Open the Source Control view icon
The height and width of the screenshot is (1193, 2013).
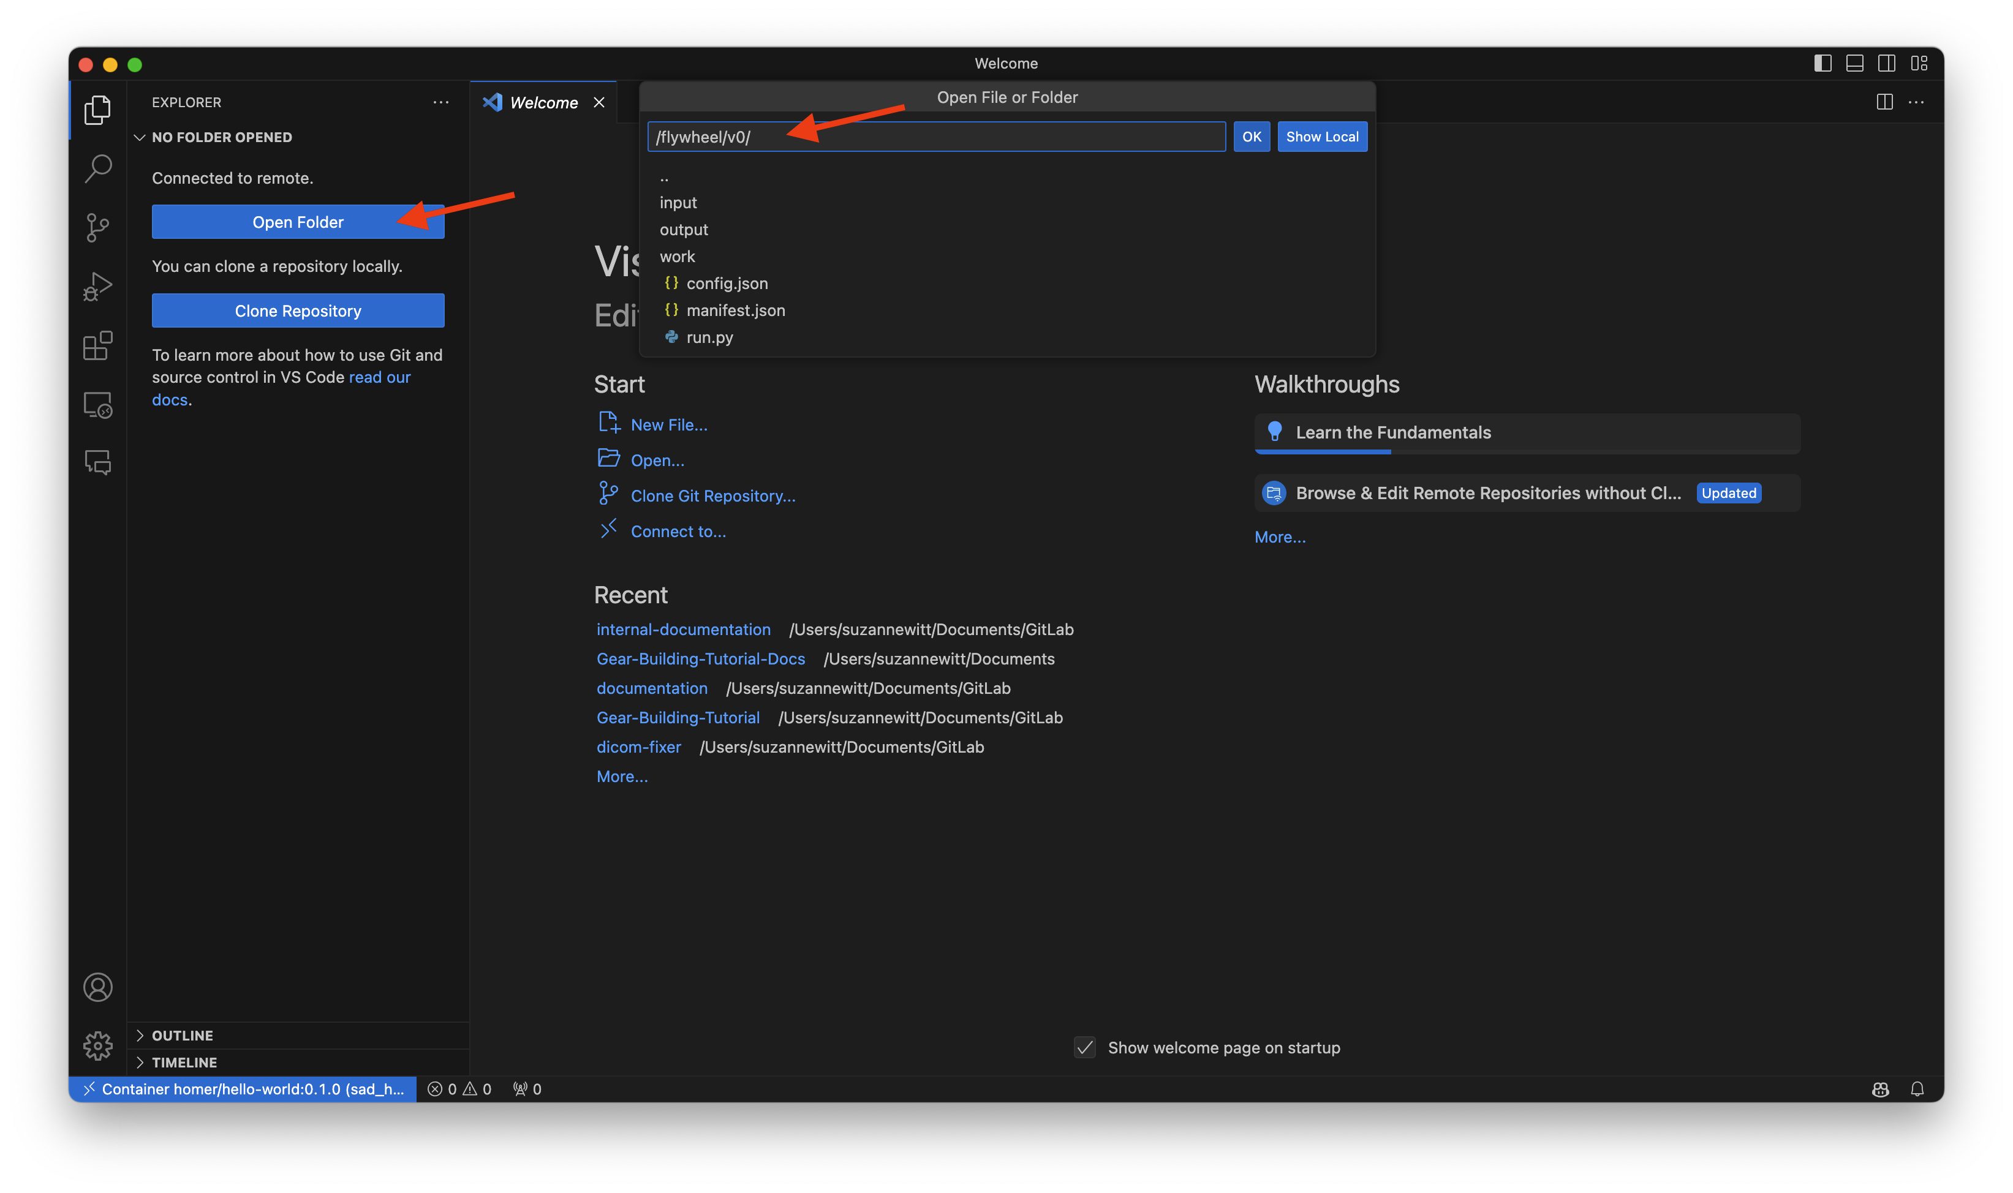point(97,227)
